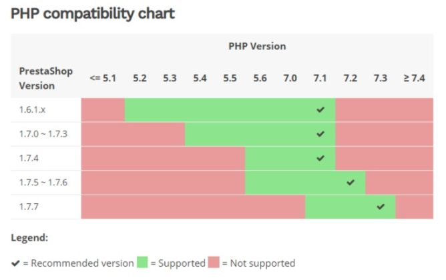Screen dimensions: 446x280
Task: Click the green Supported legend swatch
Action: [142, 263]
